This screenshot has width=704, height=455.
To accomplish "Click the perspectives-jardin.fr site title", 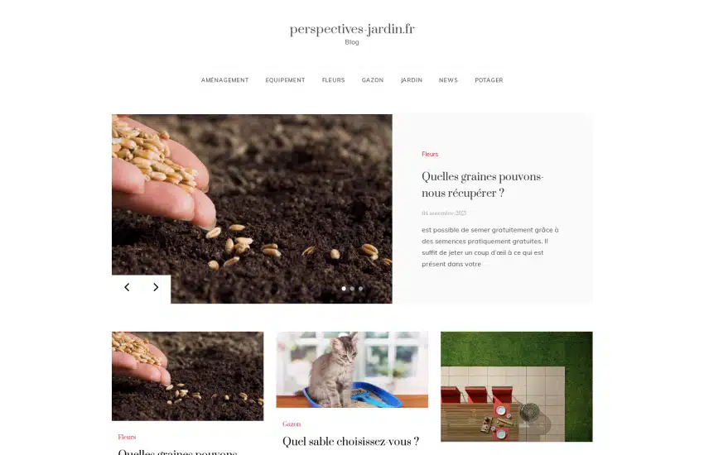I will point(352,29).
